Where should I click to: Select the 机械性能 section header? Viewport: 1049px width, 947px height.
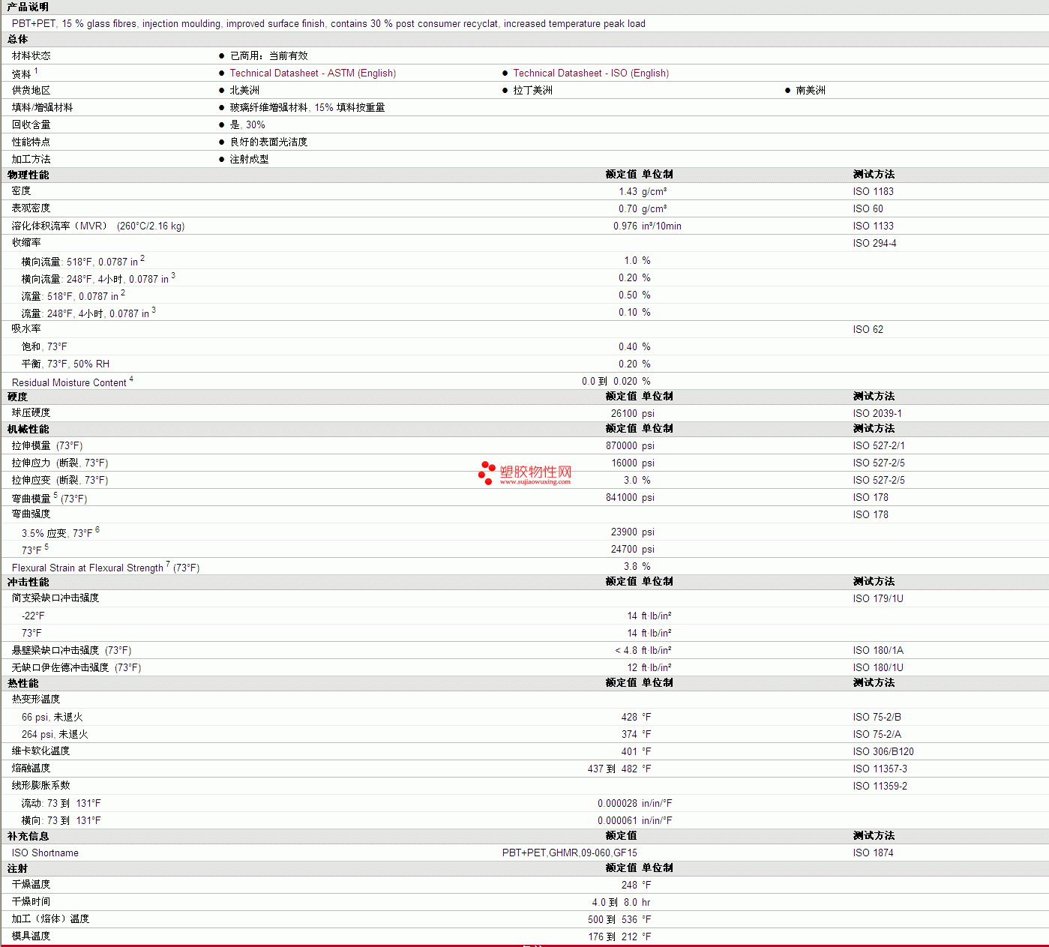[28, 429]
